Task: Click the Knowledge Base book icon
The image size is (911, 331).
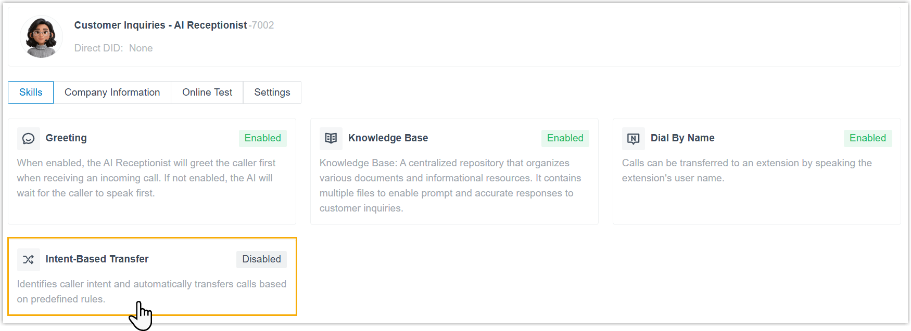Action: pos(331,138)
